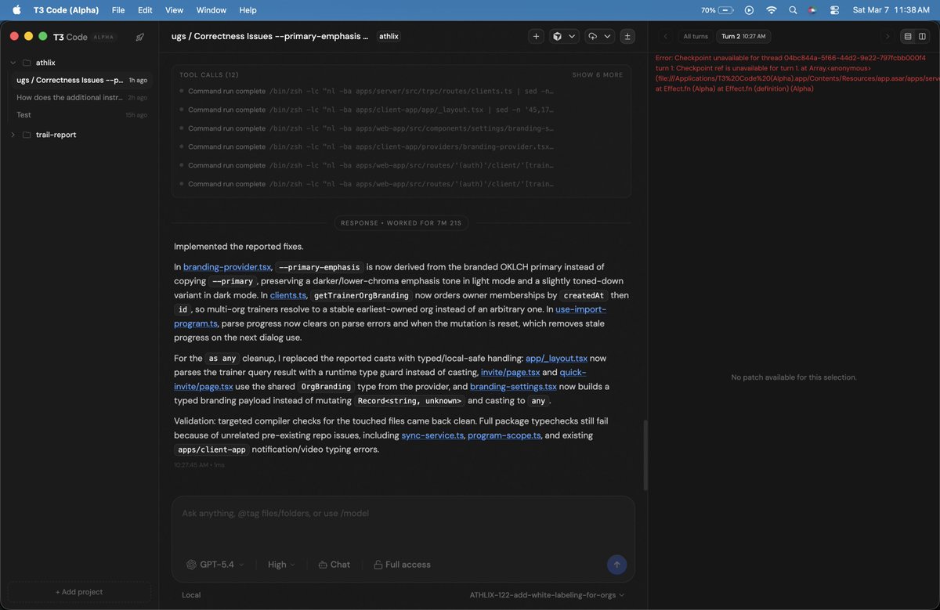
Task: Open the High reasoning effort dropdown
Action: click(281, 565)
